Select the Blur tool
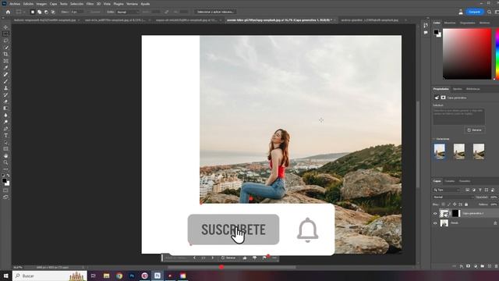Image resolution: width=499 pixels, height=281 pixels. 5,115
